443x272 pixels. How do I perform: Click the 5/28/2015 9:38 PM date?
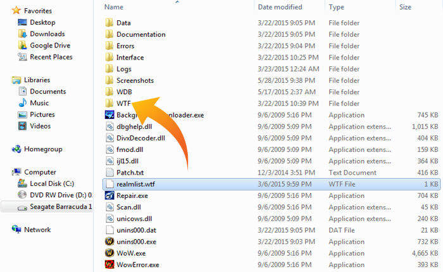pyautogui.click(x=286, y=80)
